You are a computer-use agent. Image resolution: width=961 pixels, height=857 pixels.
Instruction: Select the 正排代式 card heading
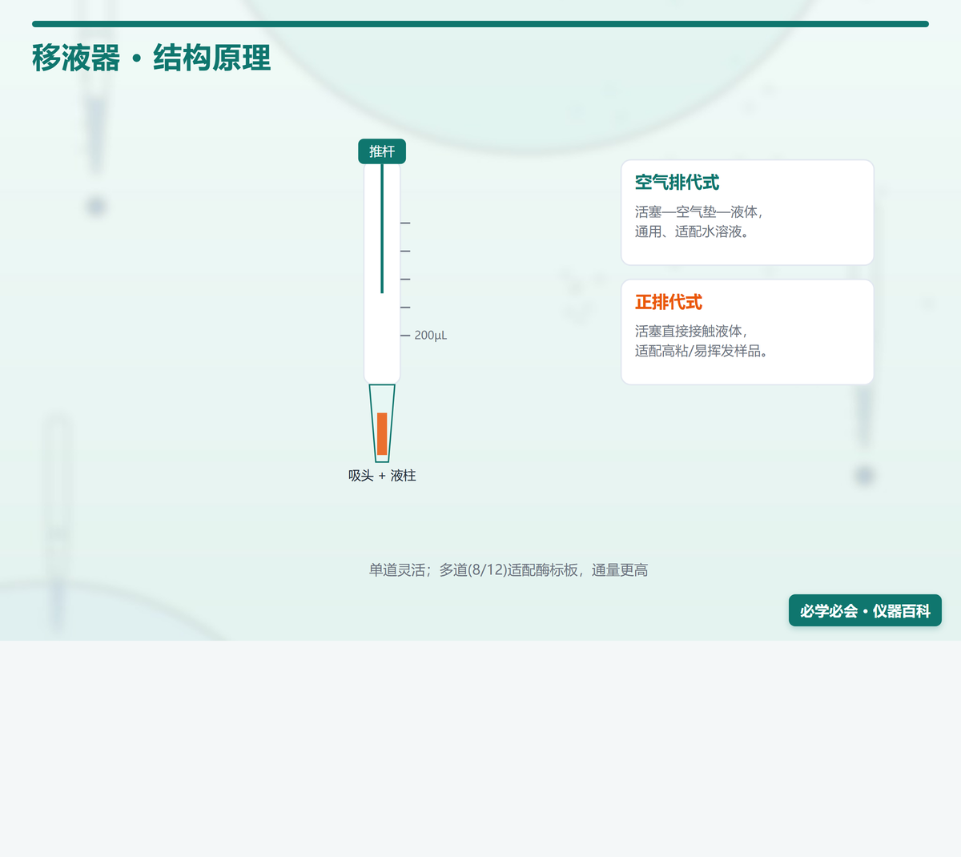coord(669,302)
